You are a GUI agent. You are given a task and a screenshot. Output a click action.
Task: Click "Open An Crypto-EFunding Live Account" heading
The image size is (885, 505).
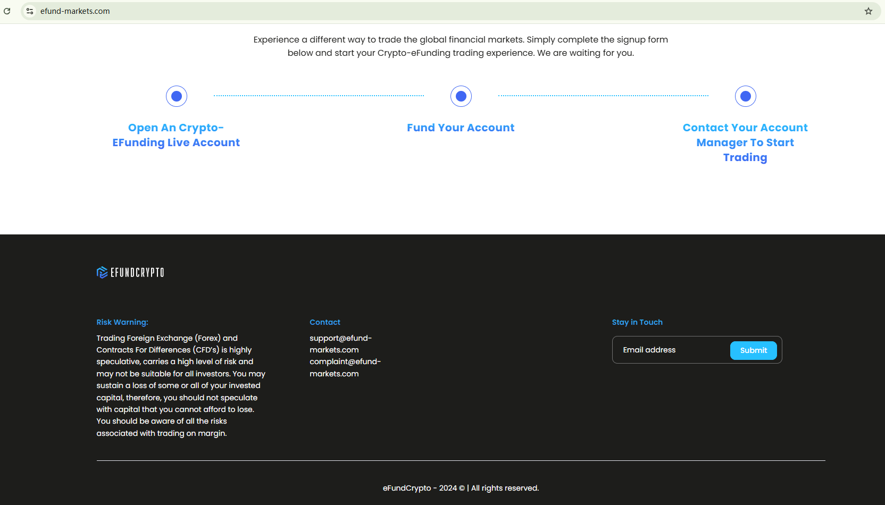click(176, 135)
